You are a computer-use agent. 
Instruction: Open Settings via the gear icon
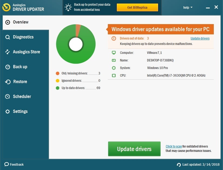[x=8, y=111]
